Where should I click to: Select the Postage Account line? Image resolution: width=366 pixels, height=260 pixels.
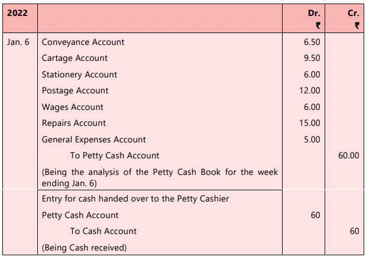point(75,90)
